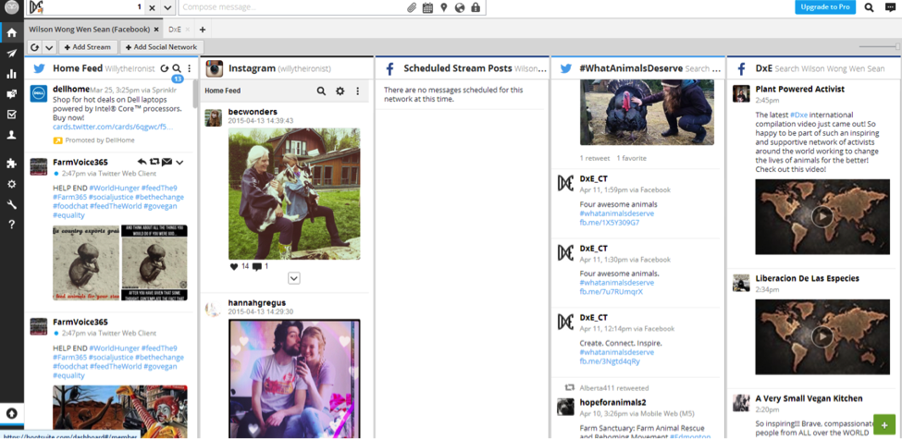The height and width of the screenshot is (439, 902).
Task: Open the targeting globe icon
Action: tap(459, 7)
